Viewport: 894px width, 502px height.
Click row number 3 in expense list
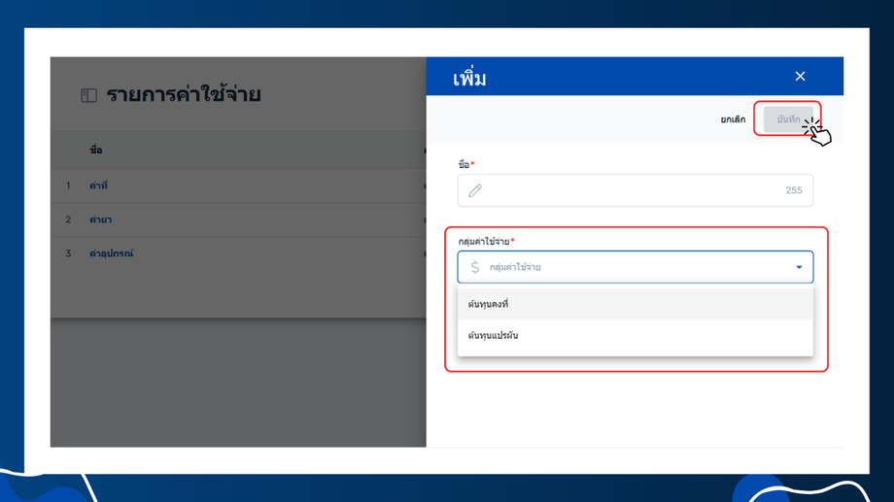(68, 253)
